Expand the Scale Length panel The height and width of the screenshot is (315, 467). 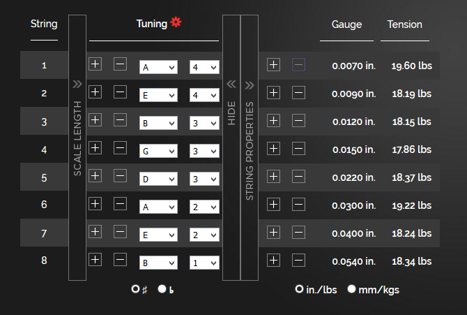(x=77, y=147)
